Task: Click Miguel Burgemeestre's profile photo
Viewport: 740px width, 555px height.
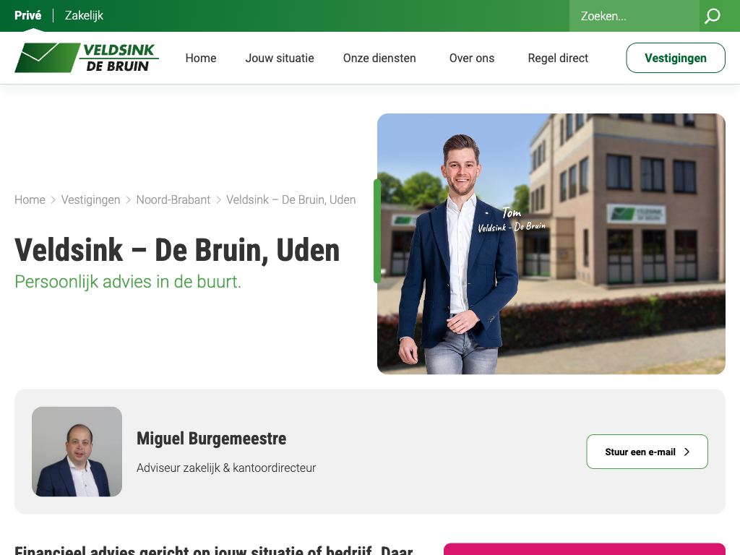Action: pos(77,452)
